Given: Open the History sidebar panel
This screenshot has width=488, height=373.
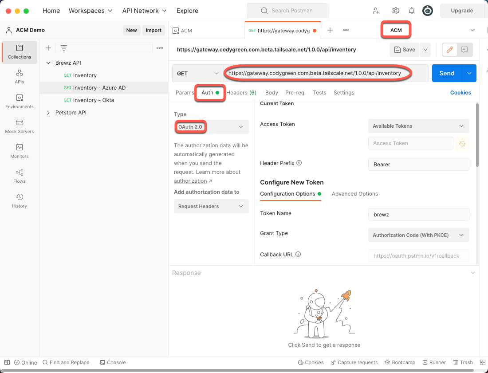Looking at the screenshot, I should pos(20,200).
